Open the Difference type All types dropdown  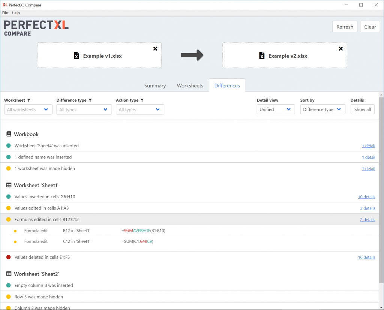coord(84,109)
